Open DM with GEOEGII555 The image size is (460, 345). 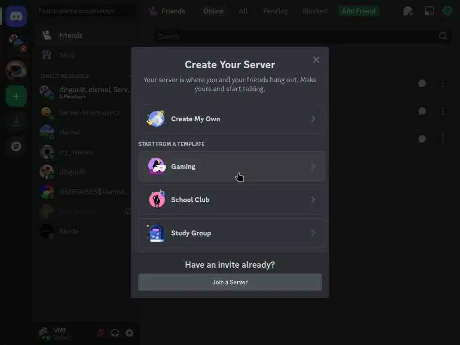pyautogui.click(x=87, y=192)
